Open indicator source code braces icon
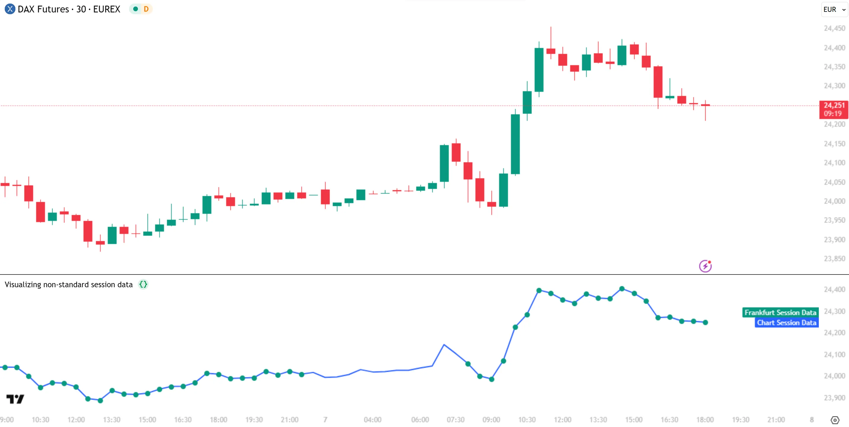This screenshot has width=849, height=427. tap(143, 284)
